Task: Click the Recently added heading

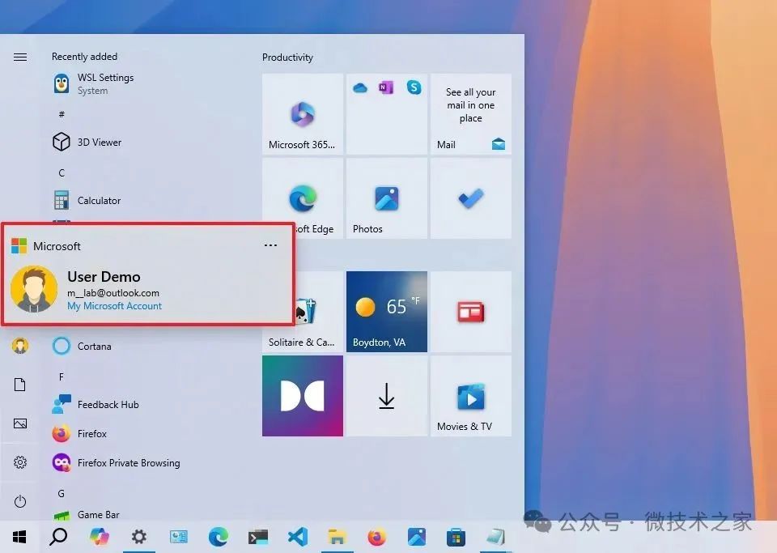Action: pyautogui.click(x=85, y=57)
